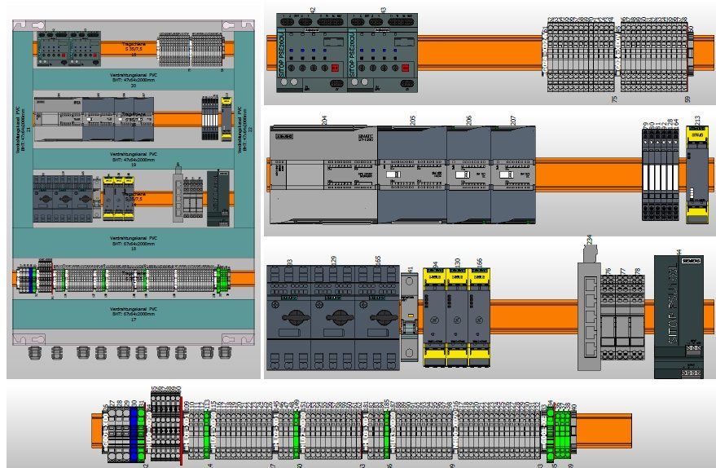Pick the expansion module labeled 207
The image size is (716, 468).
point(512,174)
